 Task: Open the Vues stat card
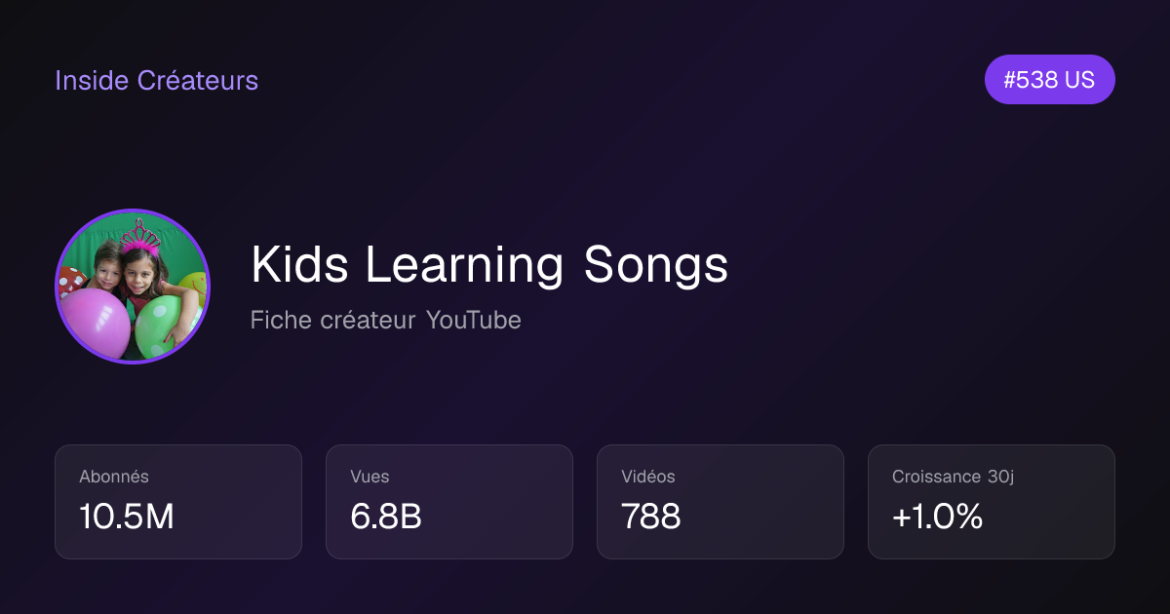(x=449, y=502)
